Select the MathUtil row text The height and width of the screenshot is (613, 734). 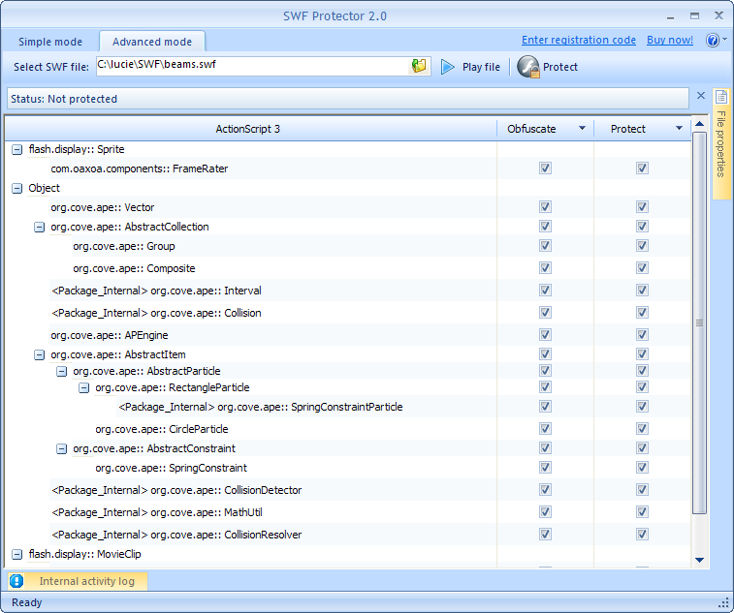tap(157, 513)
